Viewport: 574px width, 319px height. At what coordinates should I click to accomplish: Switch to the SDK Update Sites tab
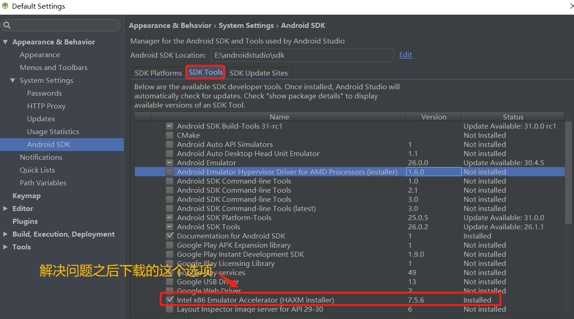(x=259, y=72)
